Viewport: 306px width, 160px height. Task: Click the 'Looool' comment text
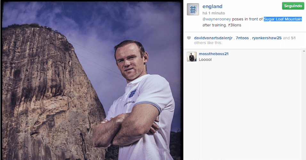coord(205,60)
